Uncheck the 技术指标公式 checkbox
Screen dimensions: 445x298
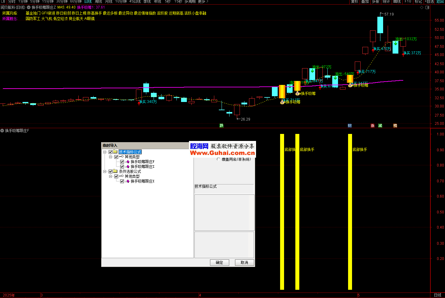pyautogui.click(x=110, y=152)
